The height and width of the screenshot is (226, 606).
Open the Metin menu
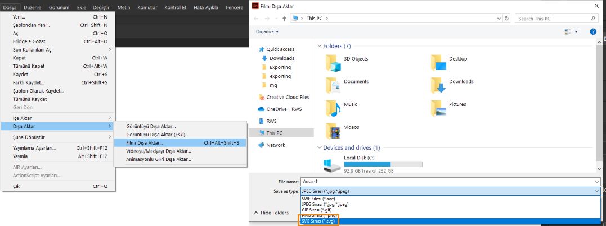coord(124,7)
